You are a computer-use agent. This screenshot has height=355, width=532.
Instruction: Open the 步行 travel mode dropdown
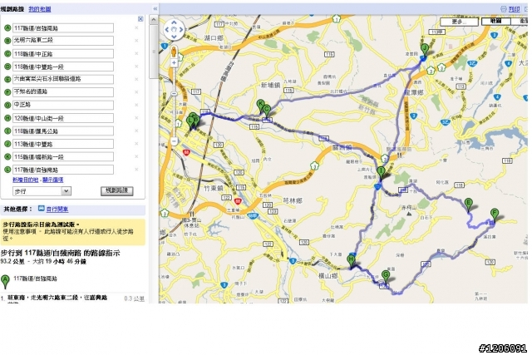click(x=42, y=191)
